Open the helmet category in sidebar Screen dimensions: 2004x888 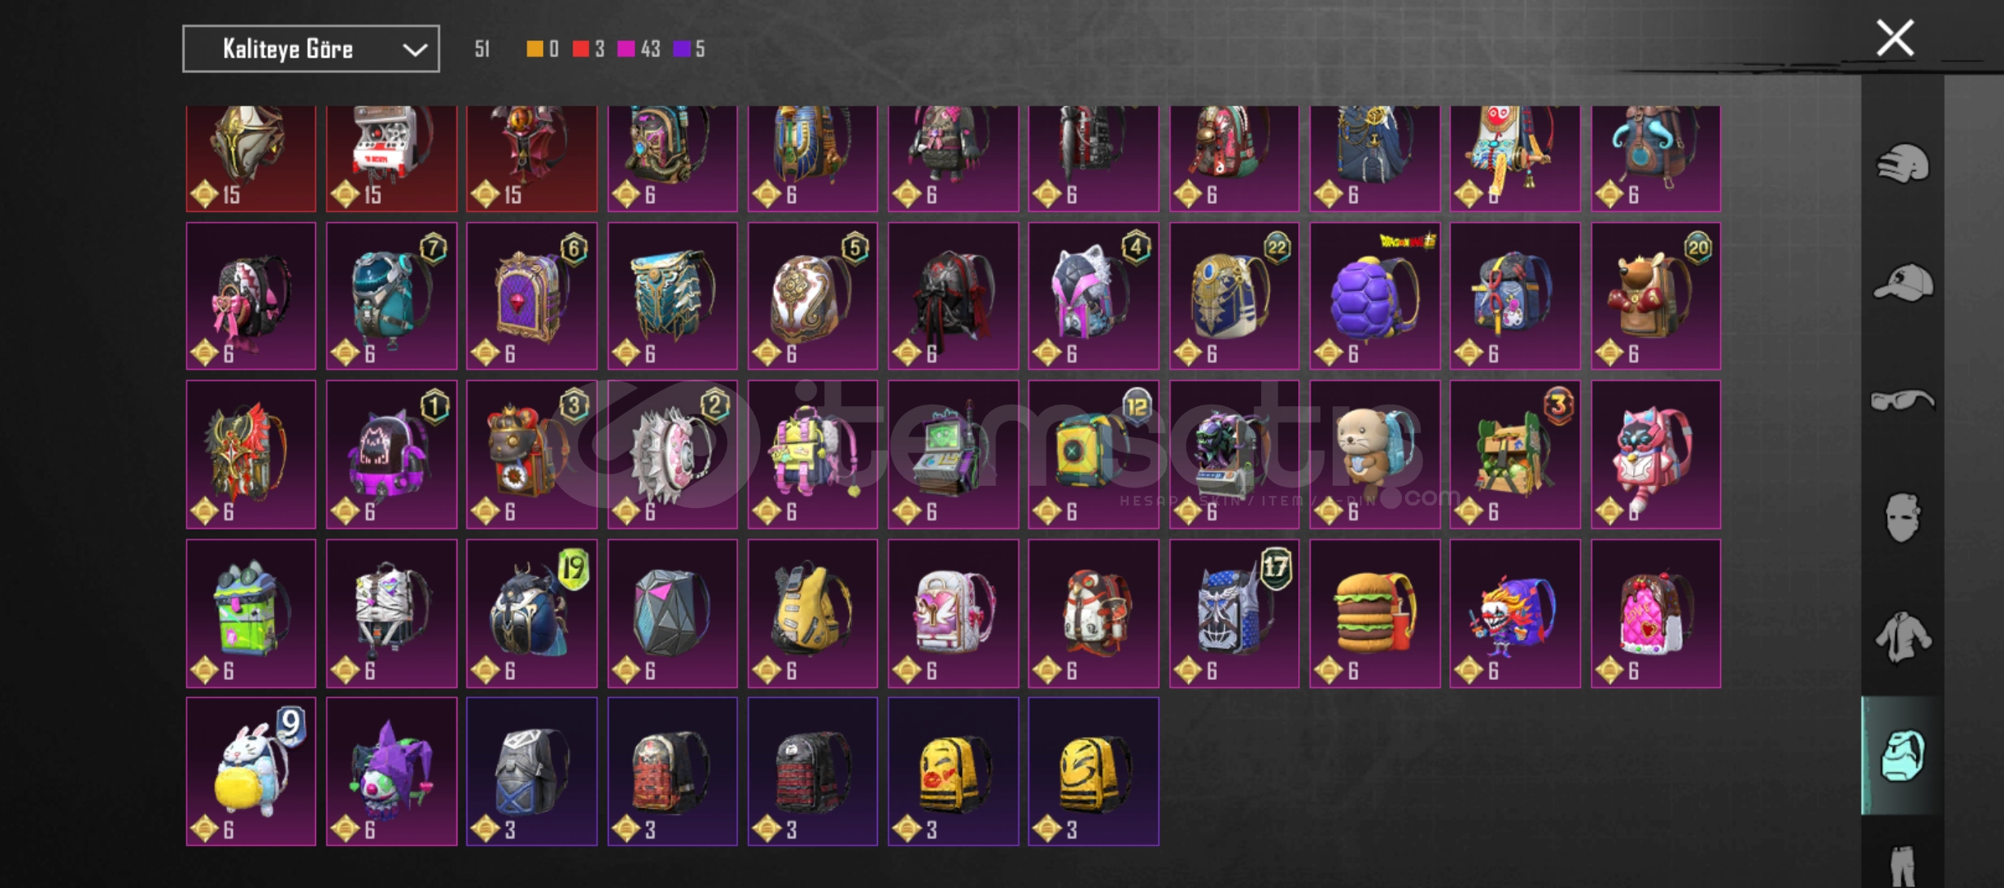pos(1902,163)
